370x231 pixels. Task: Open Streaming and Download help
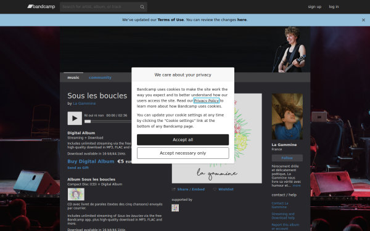pyautogui.click(x=283, y=216)
